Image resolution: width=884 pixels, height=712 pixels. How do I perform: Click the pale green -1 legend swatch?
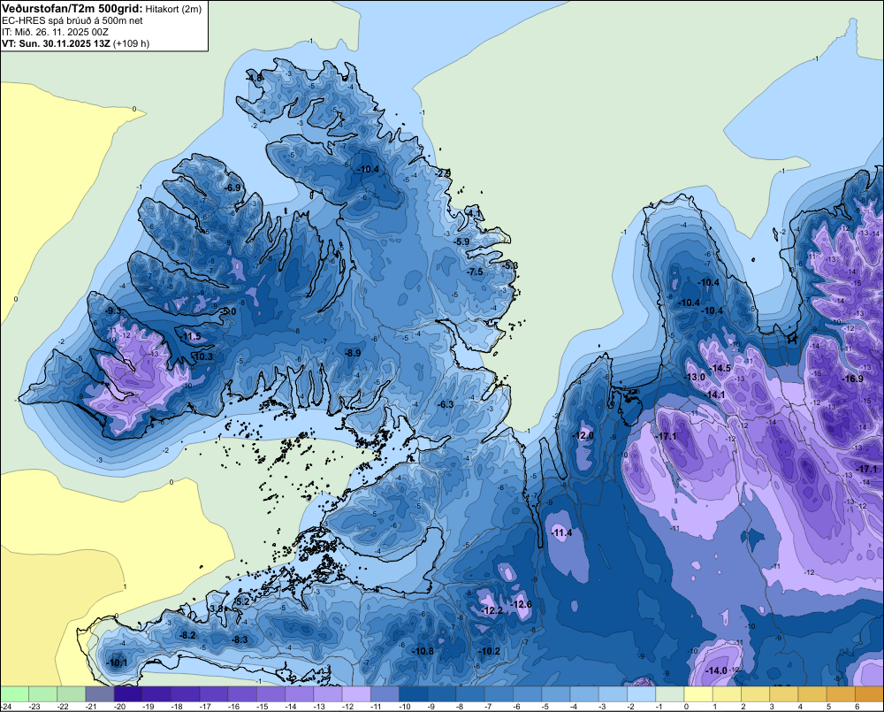point(670,693)
